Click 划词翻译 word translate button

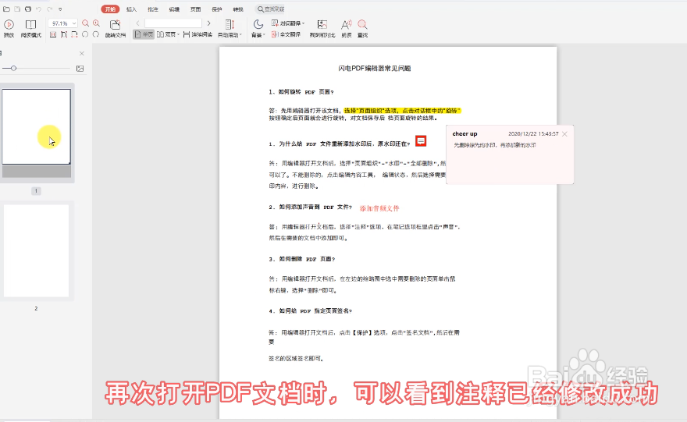(x=286, y=23)
